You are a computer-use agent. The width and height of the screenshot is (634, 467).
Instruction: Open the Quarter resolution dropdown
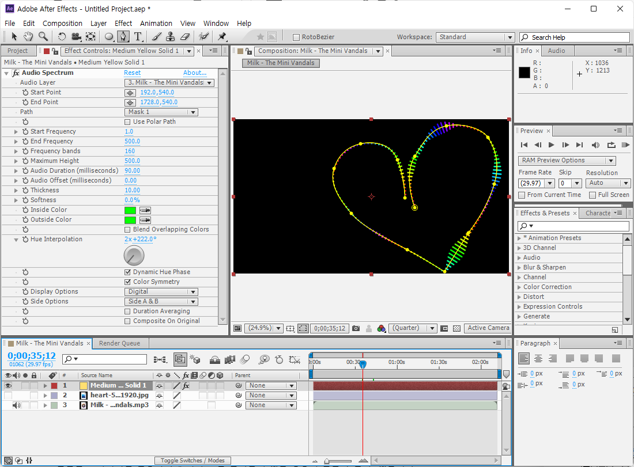(413, 328)
